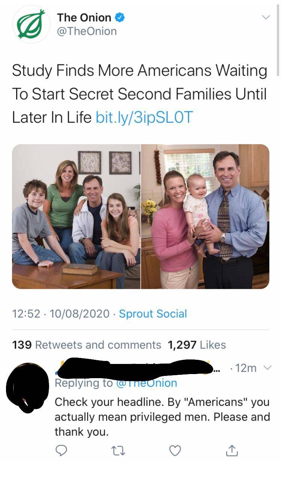281x500 pixels.
Task: Open the reply comment bubble icon
Action: [61, 451]
